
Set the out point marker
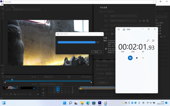tap(35, 77)
